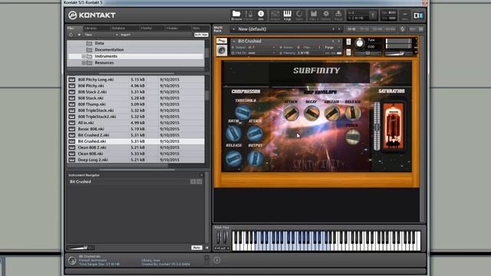Select the 808 Pitchy Long.nki file
491x276 pixels.
[136, 80]
